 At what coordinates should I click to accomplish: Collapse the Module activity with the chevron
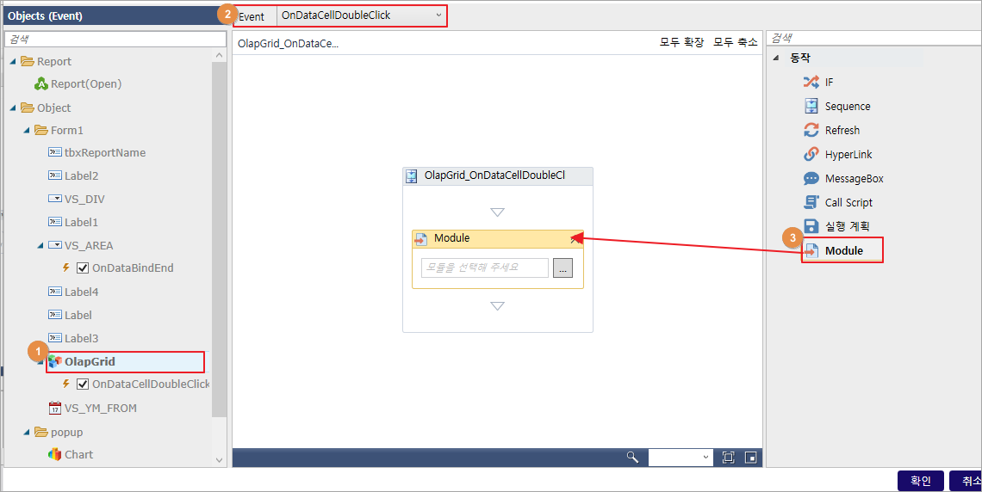click(575, 238)
